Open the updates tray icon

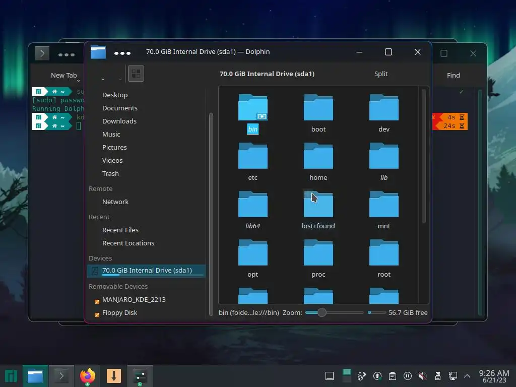(377, 376)
